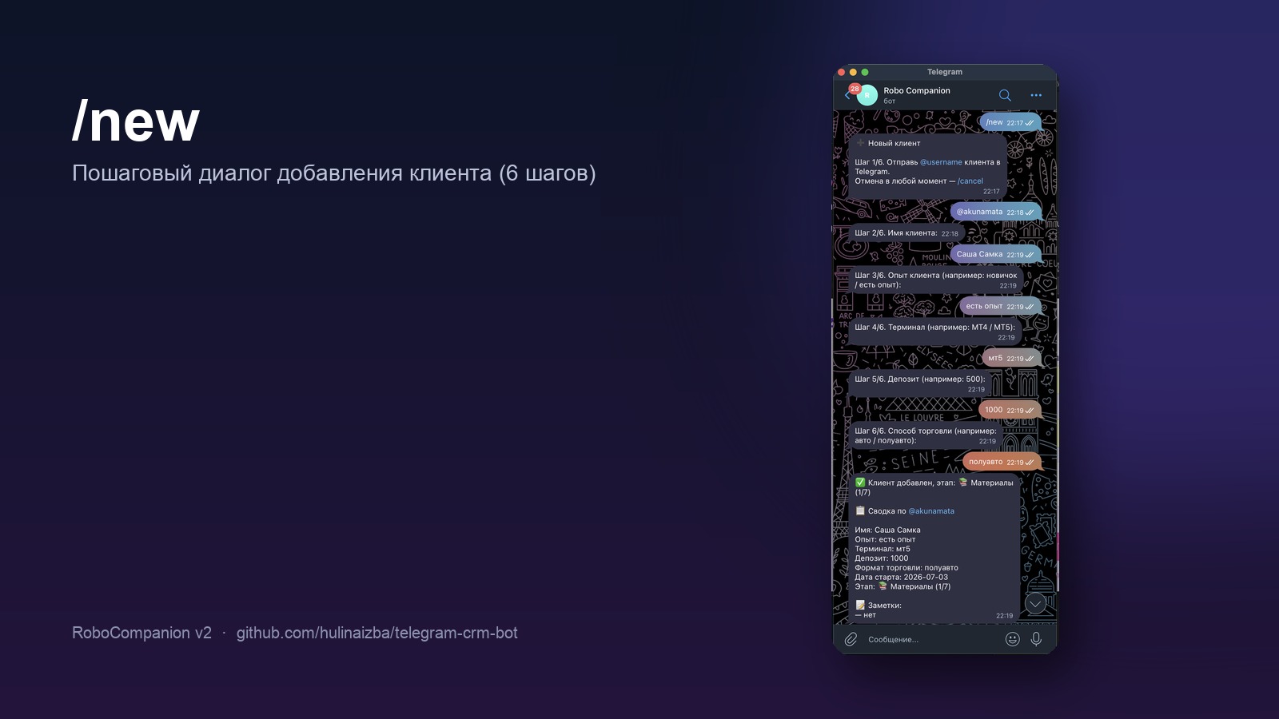Viewport: 1279px width, 719px height.
Task: Open the three-dots more menu in chat header
Action: pos(1036,95)
